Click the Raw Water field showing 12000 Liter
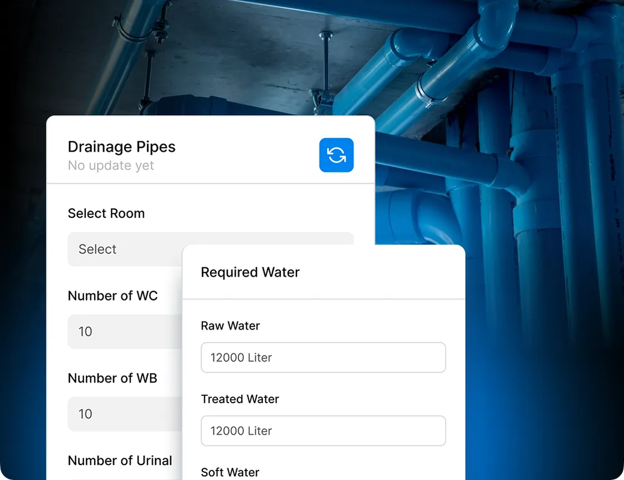624x480 pixels. coord(323,357)
